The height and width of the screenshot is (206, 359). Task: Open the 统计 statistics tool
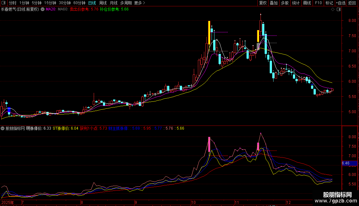coord(296,3)
